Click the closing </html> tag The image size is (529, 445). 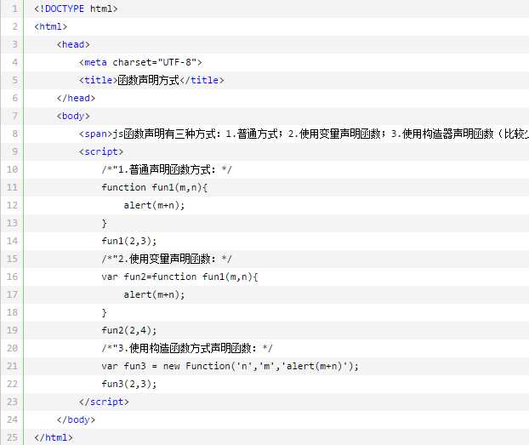(x=54, y=437)
